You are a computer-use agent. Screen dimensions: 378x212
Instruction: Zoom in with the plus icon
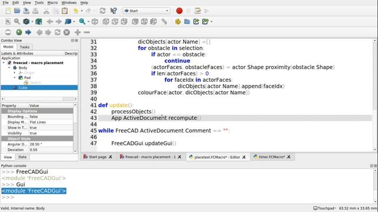point(77,32)
